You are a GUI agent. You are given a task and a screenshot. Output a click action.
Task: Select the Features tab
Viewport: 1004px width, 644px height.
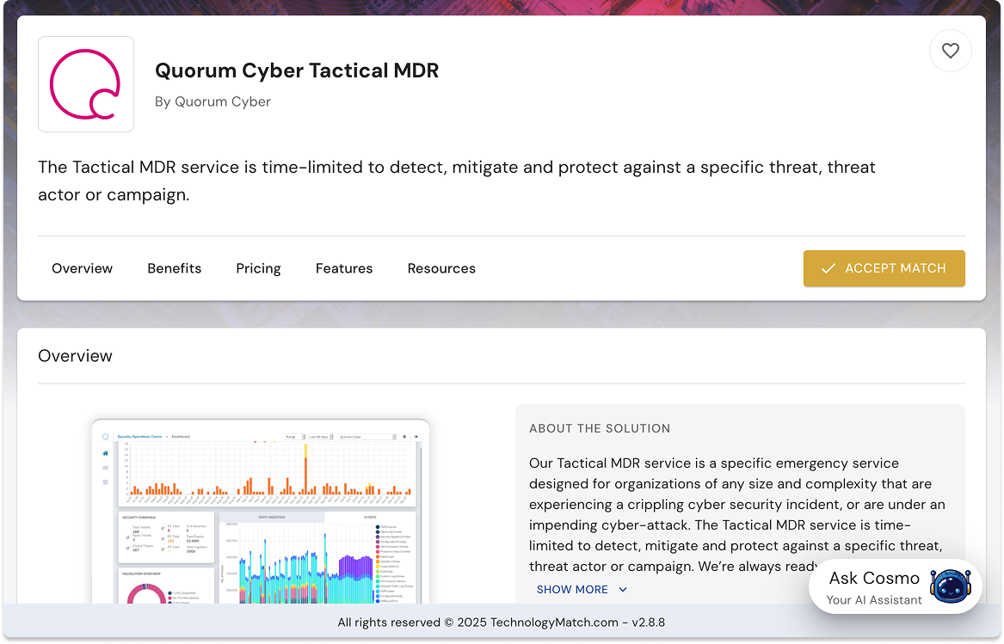(x=344, y=268)
